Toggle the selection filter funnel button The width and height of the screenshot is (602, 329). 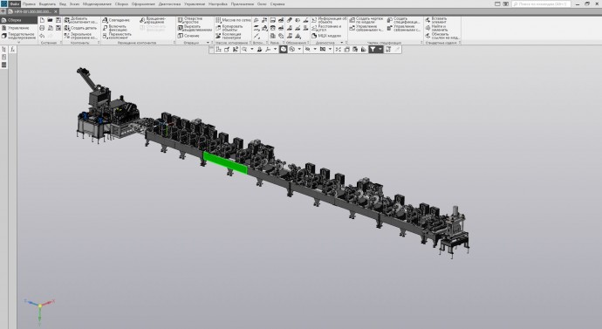pyautogui.click(x=373, y=49)
